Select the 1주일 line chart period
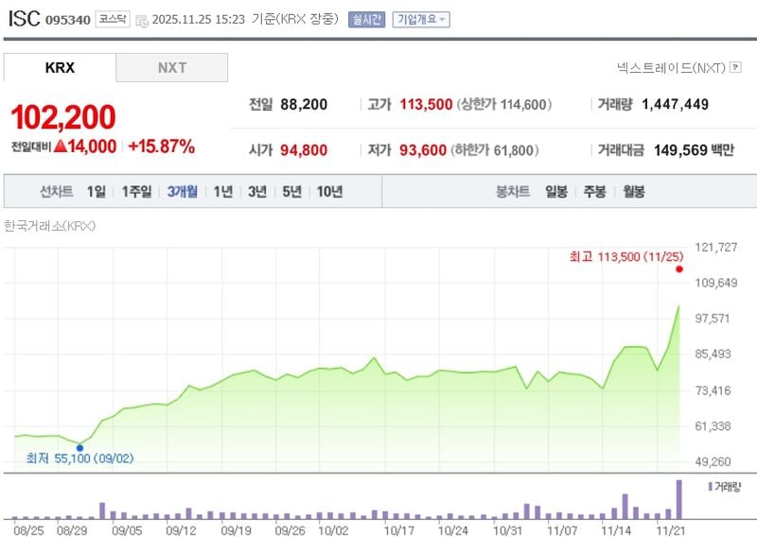 [136, 191]
